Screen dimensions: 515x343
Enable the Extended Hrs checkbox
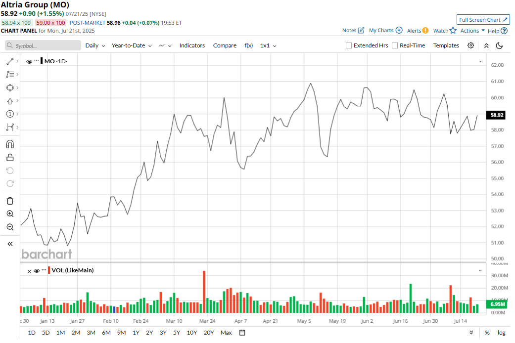349,45
